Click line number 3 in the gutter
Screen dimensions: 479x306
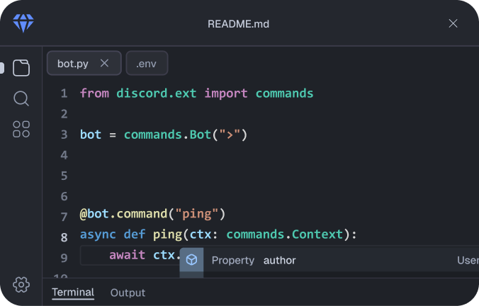64,135
